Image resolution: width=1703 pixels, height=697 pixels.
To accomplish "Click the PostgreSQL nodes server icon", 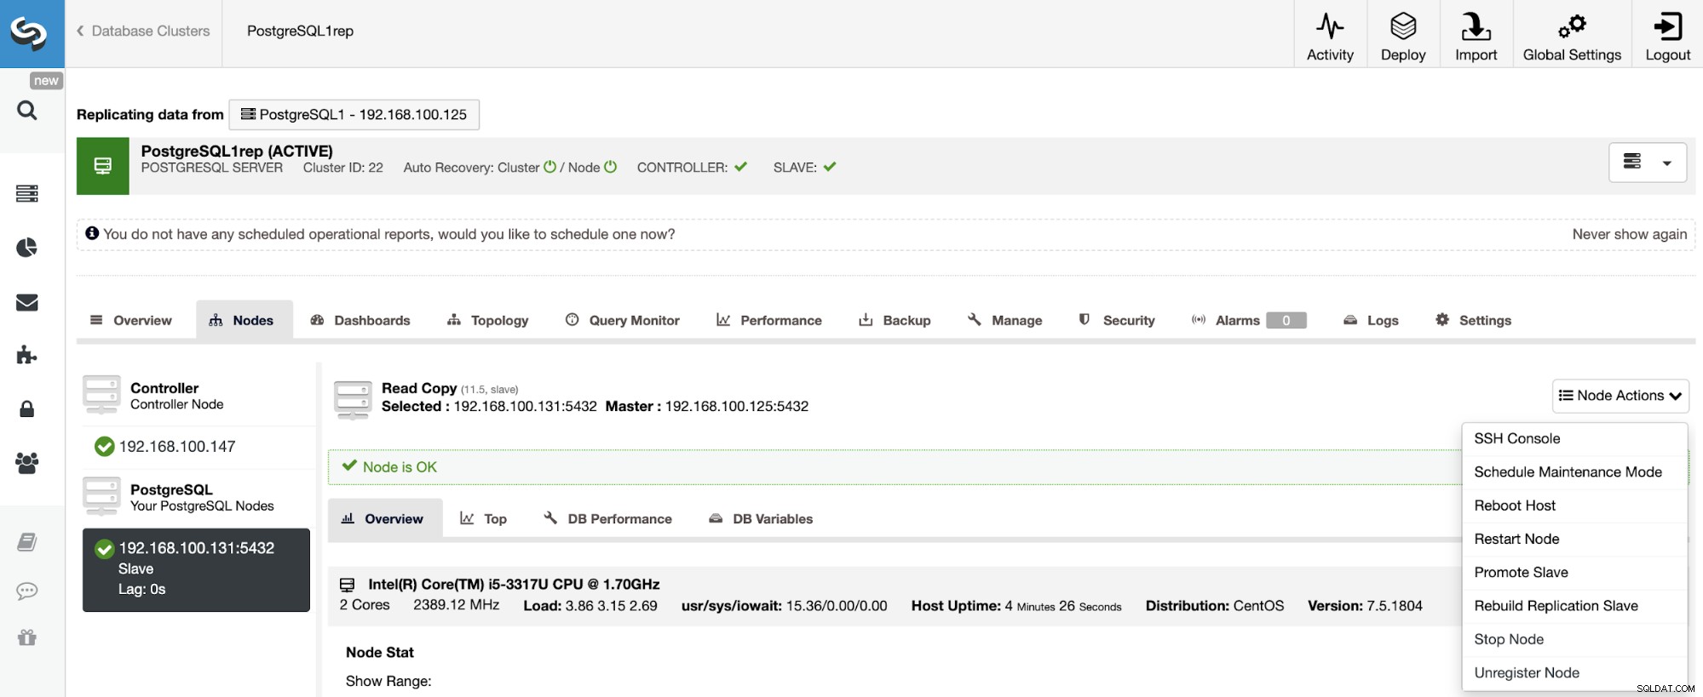I will click(101, 496).
